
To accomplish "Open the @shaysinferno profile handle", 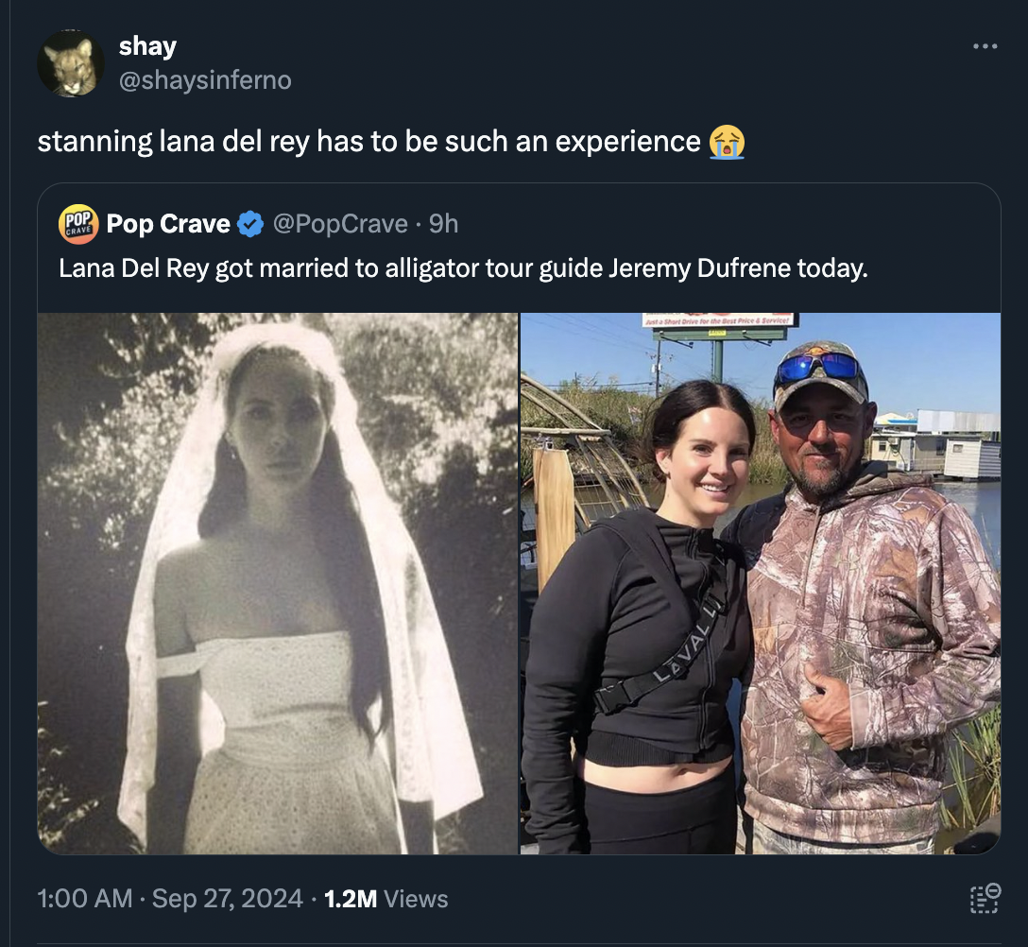I will [205, 80].
